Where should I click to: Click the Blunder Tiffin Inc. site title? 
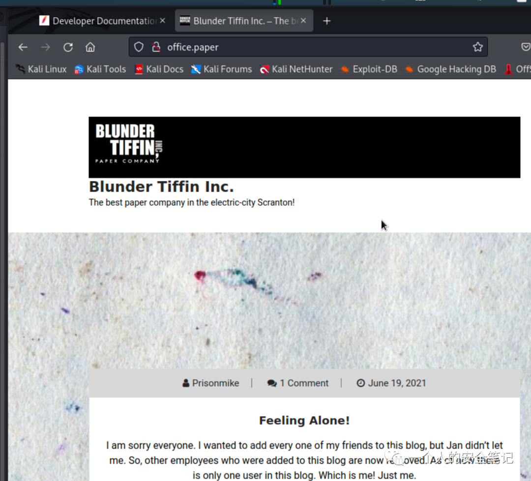[161, 187]
